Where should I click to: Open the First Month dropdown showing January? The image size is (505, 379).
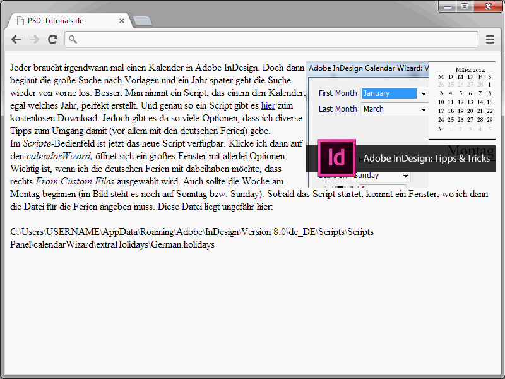click(x=395, y=93)
